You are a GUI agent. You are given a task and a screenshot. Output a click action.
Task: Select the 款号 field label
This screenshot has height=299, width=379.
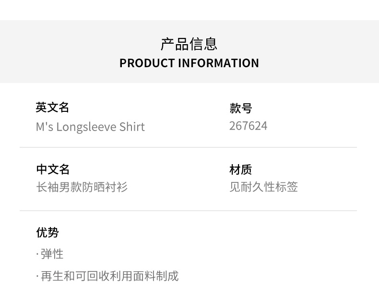point(240,108)
